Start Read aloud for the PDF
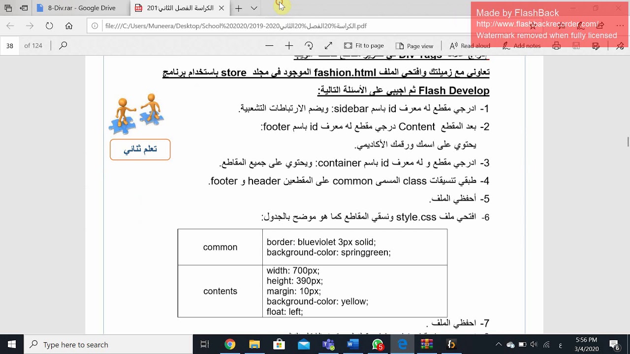Screen dimensions: 630x354 pyautogui.click(x=470, y=46)
